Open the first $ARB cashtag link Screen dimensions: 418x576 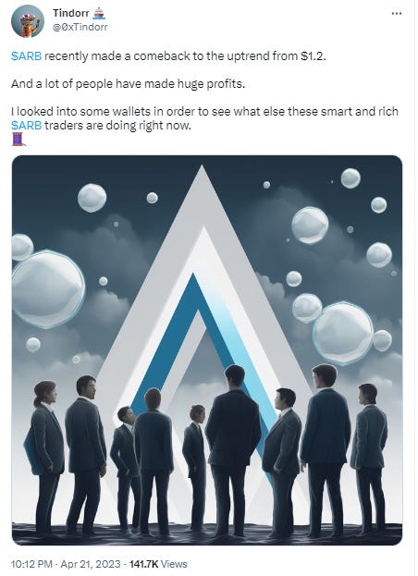tap(27, 56)
